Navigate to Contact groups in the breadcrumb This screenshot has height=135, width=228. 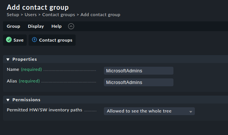pyautogui.click(x=59, y=15)
